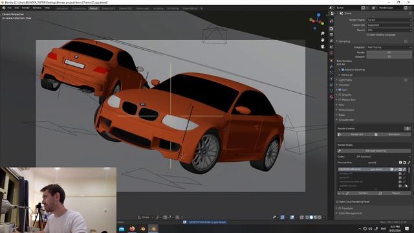
Task: Open the Render properties tab
Action: click(x=332, y=28)
